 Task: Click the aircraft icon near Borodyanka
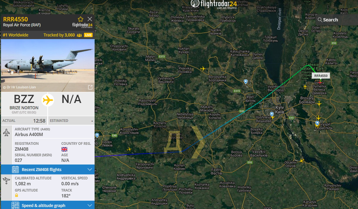203,68
